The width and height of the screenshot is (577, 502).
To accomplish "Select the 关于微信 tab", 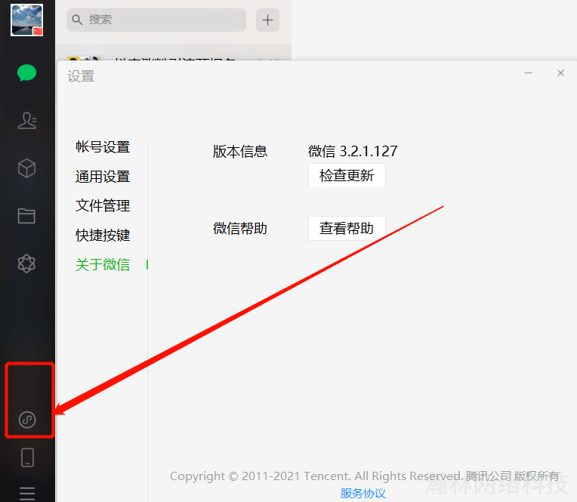I will pos(103,265).
